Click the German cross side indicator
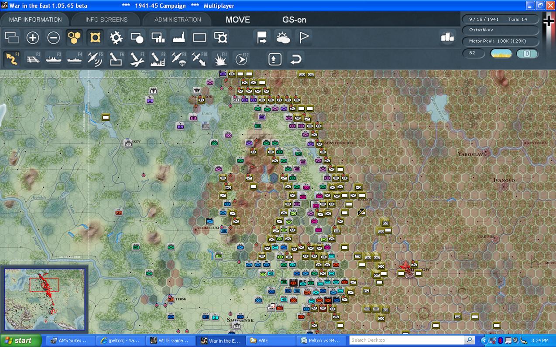The height and width of the screenshot is (347, 556). [x=549, y=21]
